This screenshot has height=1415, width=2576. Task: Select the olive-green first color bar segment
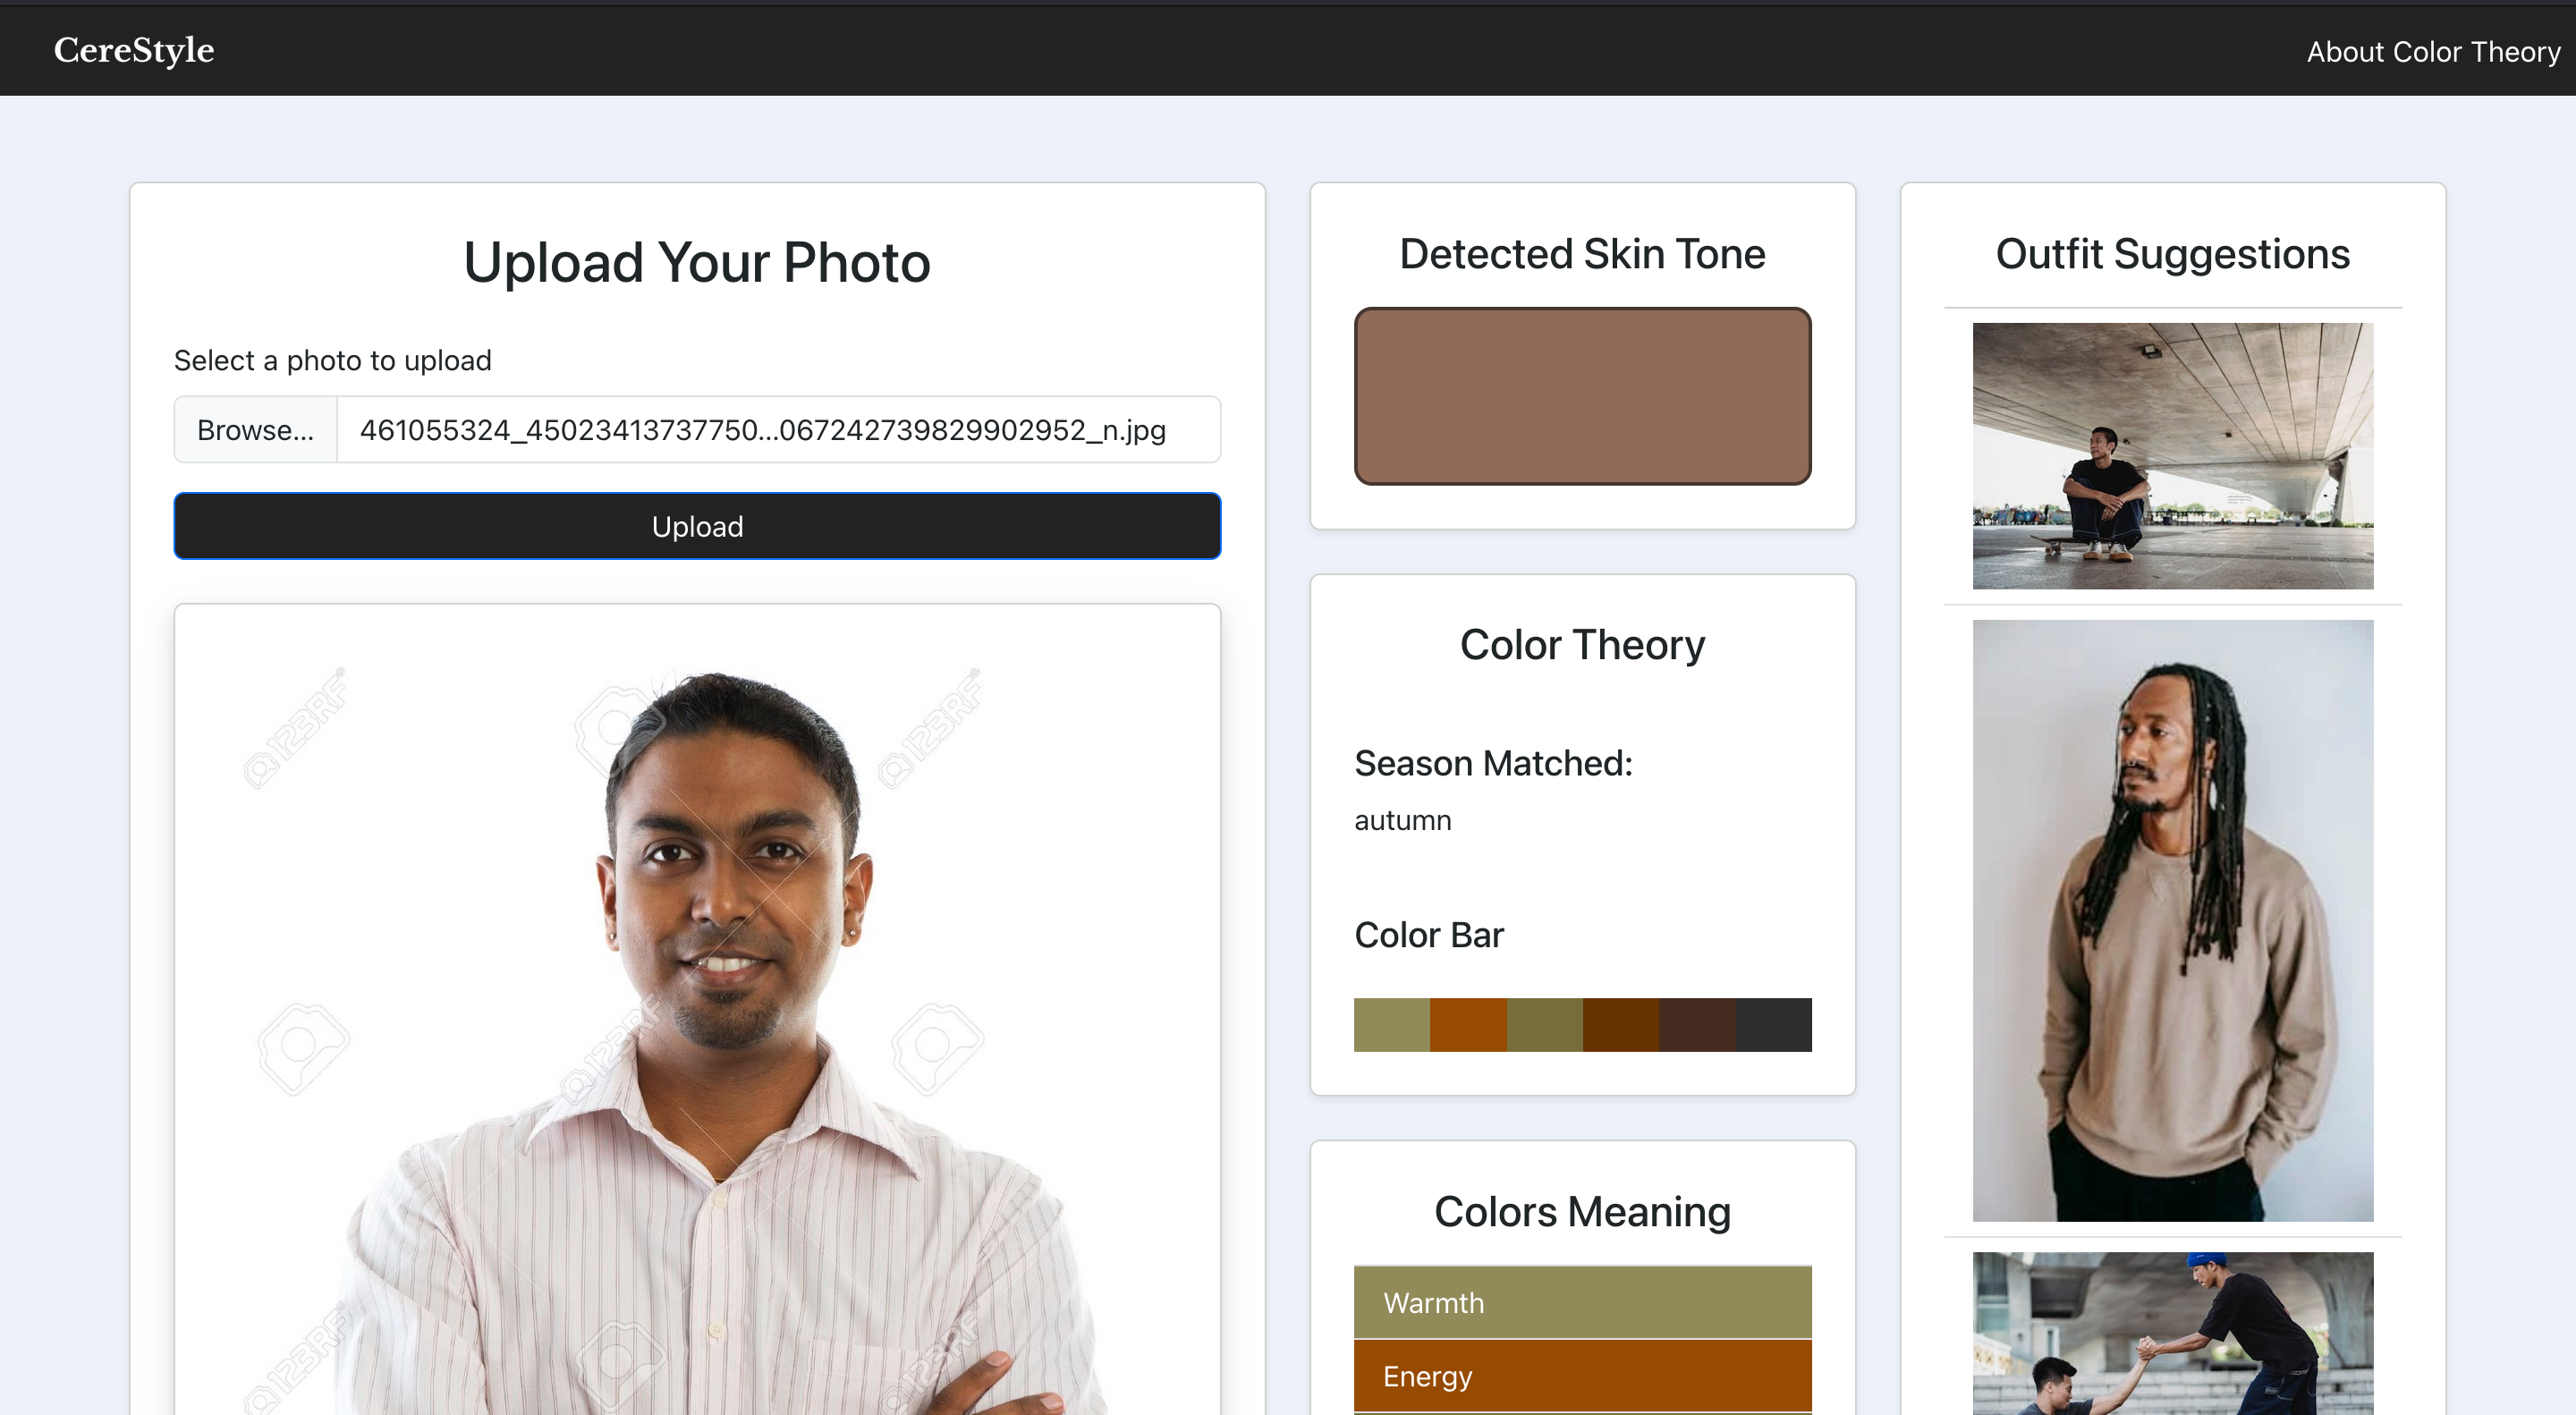click(1391, 1025)
